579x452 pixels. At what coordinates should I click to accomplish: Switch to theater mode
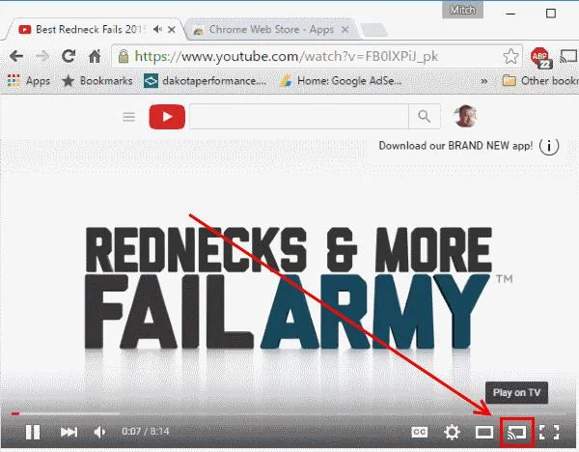(483, 432)
